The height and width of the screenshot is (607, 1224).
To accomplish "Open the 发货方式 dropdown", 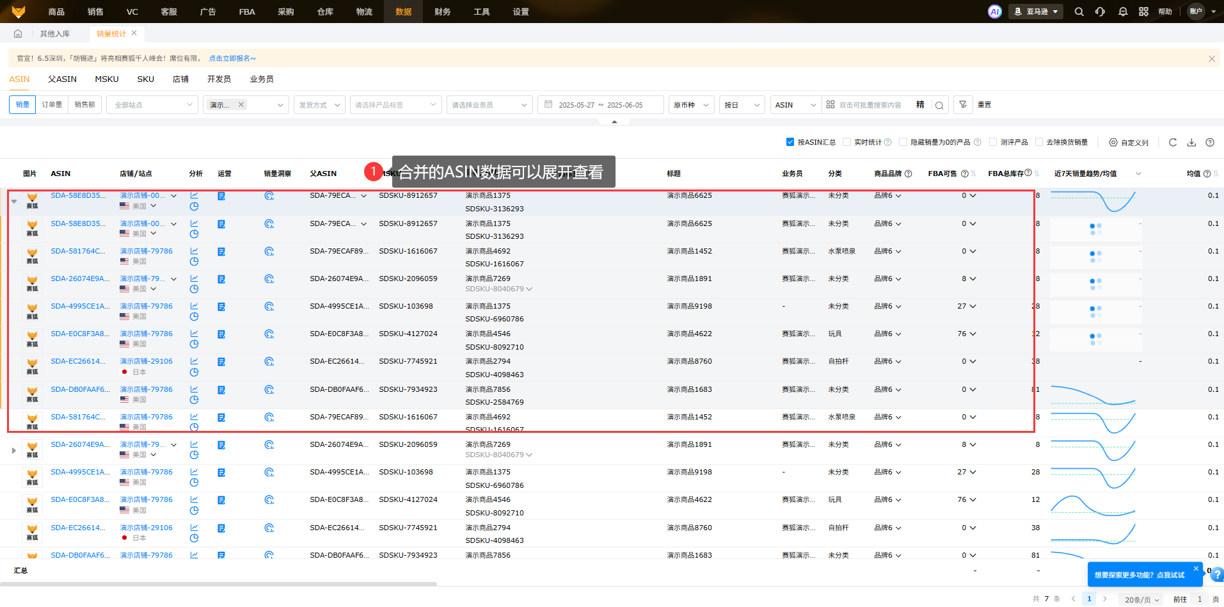I will [319, 105].
